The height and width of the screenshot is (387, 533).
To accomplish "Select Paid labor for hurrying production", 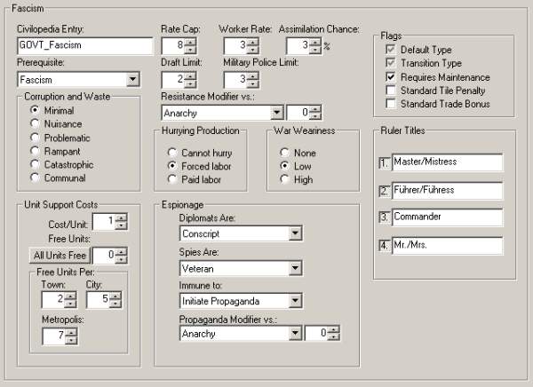I will point(172,179).
